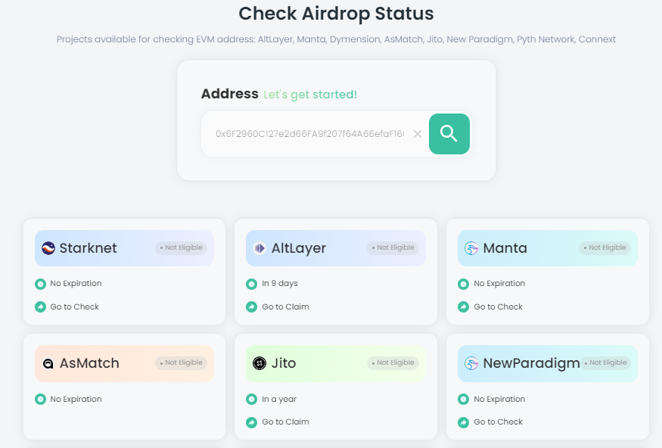Open Go to Claim under Jito

(285, 422)
